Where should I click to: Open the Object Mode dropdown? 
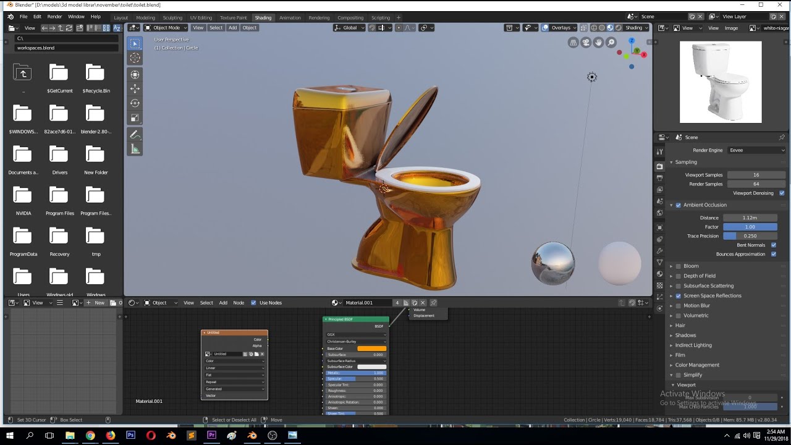pyautogui.click(x=166, y=28)
